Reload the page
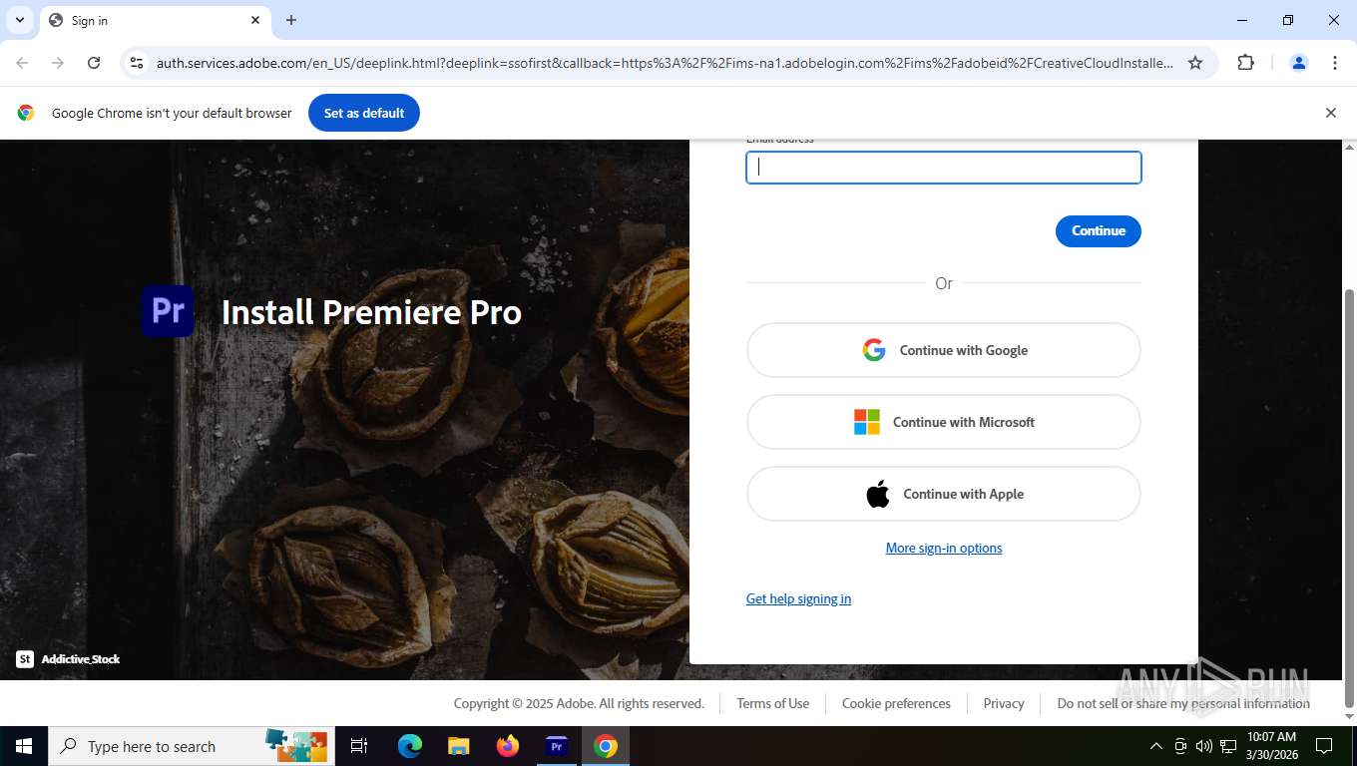 tap(94, 63)
